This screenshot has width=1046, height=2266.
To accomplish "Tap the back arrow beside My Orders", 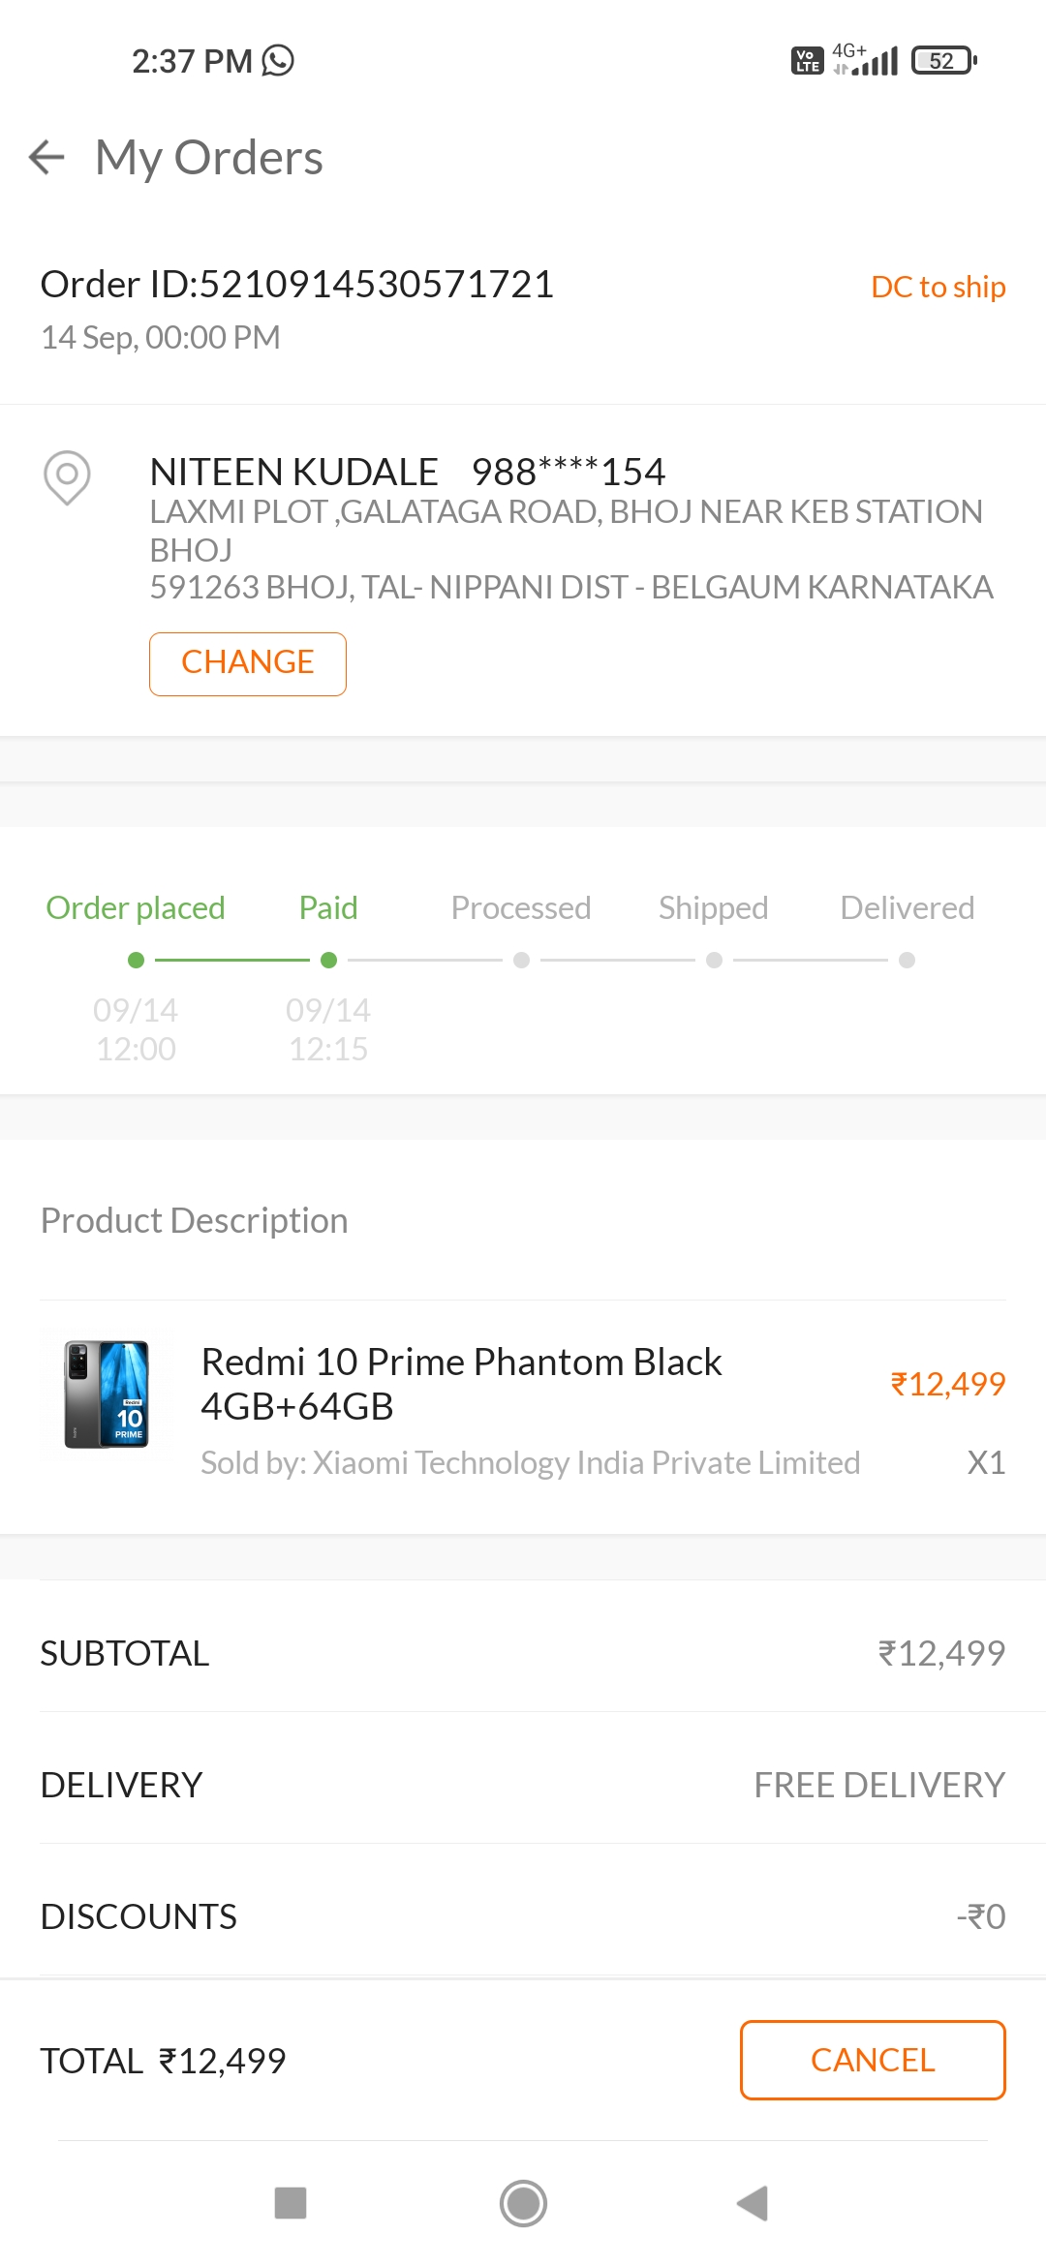I will click(46, 157).
